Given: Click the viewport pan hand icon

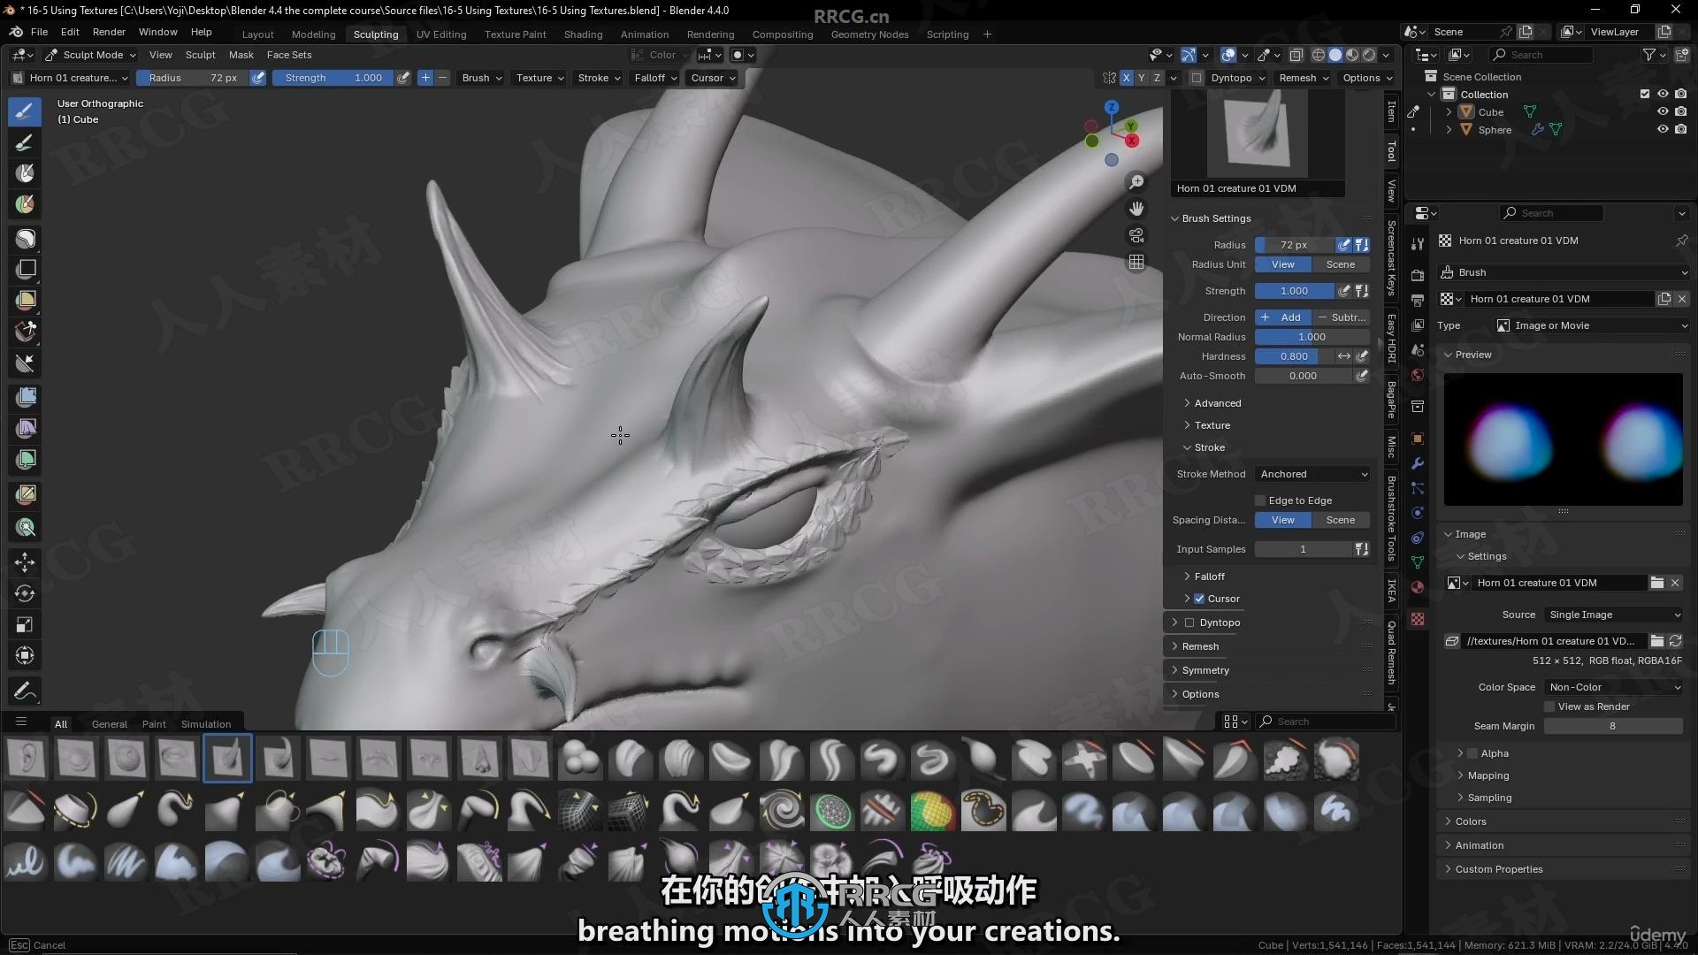Looking at the screenshot, I should [1136, 209].
